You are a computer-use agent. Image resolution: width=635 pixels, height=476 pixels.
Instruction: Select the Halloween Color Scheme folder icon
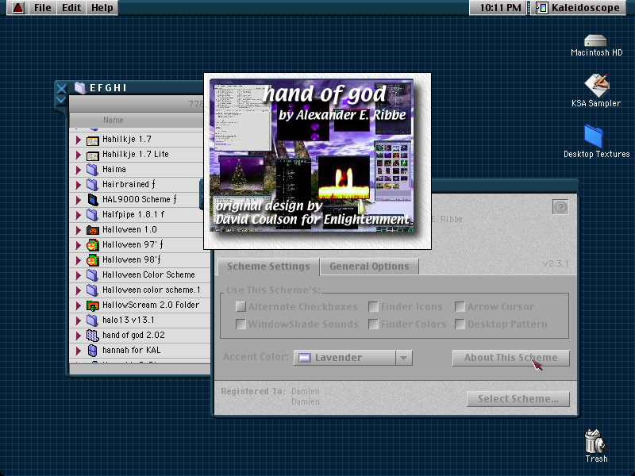click(x=93, y=274)
